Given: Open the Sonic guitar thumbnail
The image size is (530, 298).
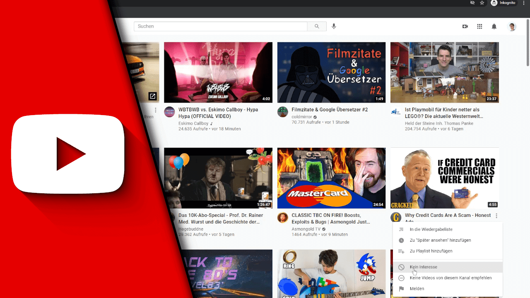Looking at the screenshot, I should (331, 274).
